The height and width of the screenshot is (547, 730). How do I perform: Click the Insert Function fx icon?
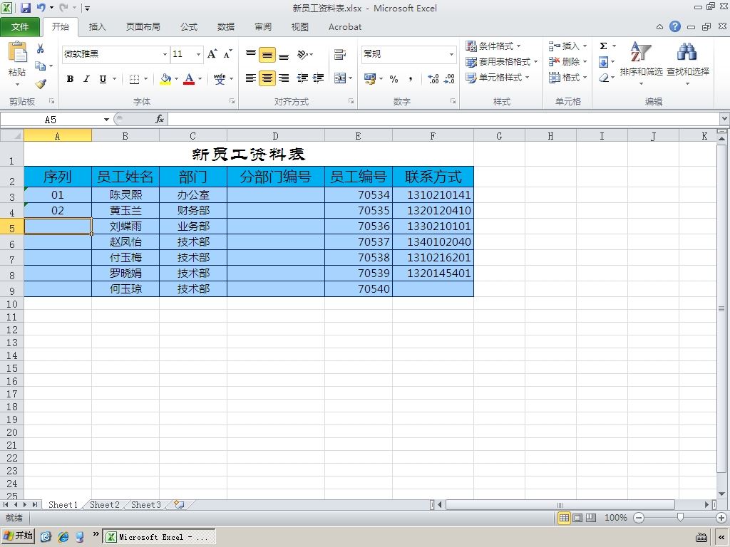[160, 120]
